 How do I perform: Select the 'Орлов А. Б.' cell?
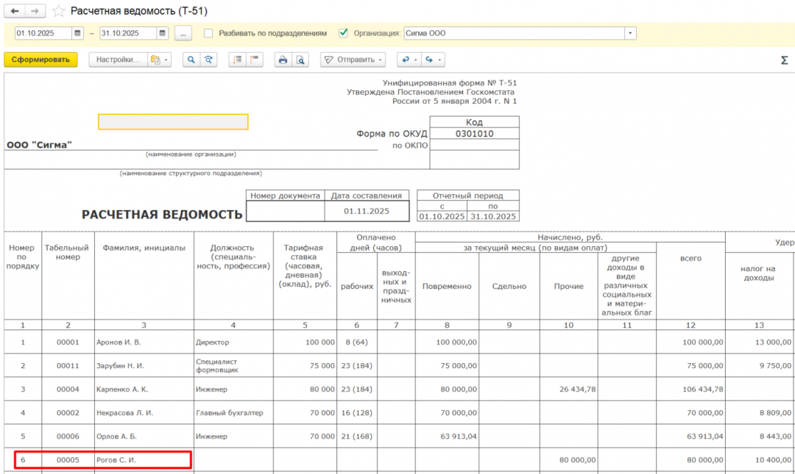[144, 436]
